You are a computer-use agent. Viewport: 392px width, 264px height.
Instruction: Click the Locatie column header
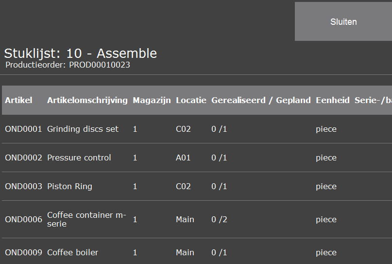point(191,100)
